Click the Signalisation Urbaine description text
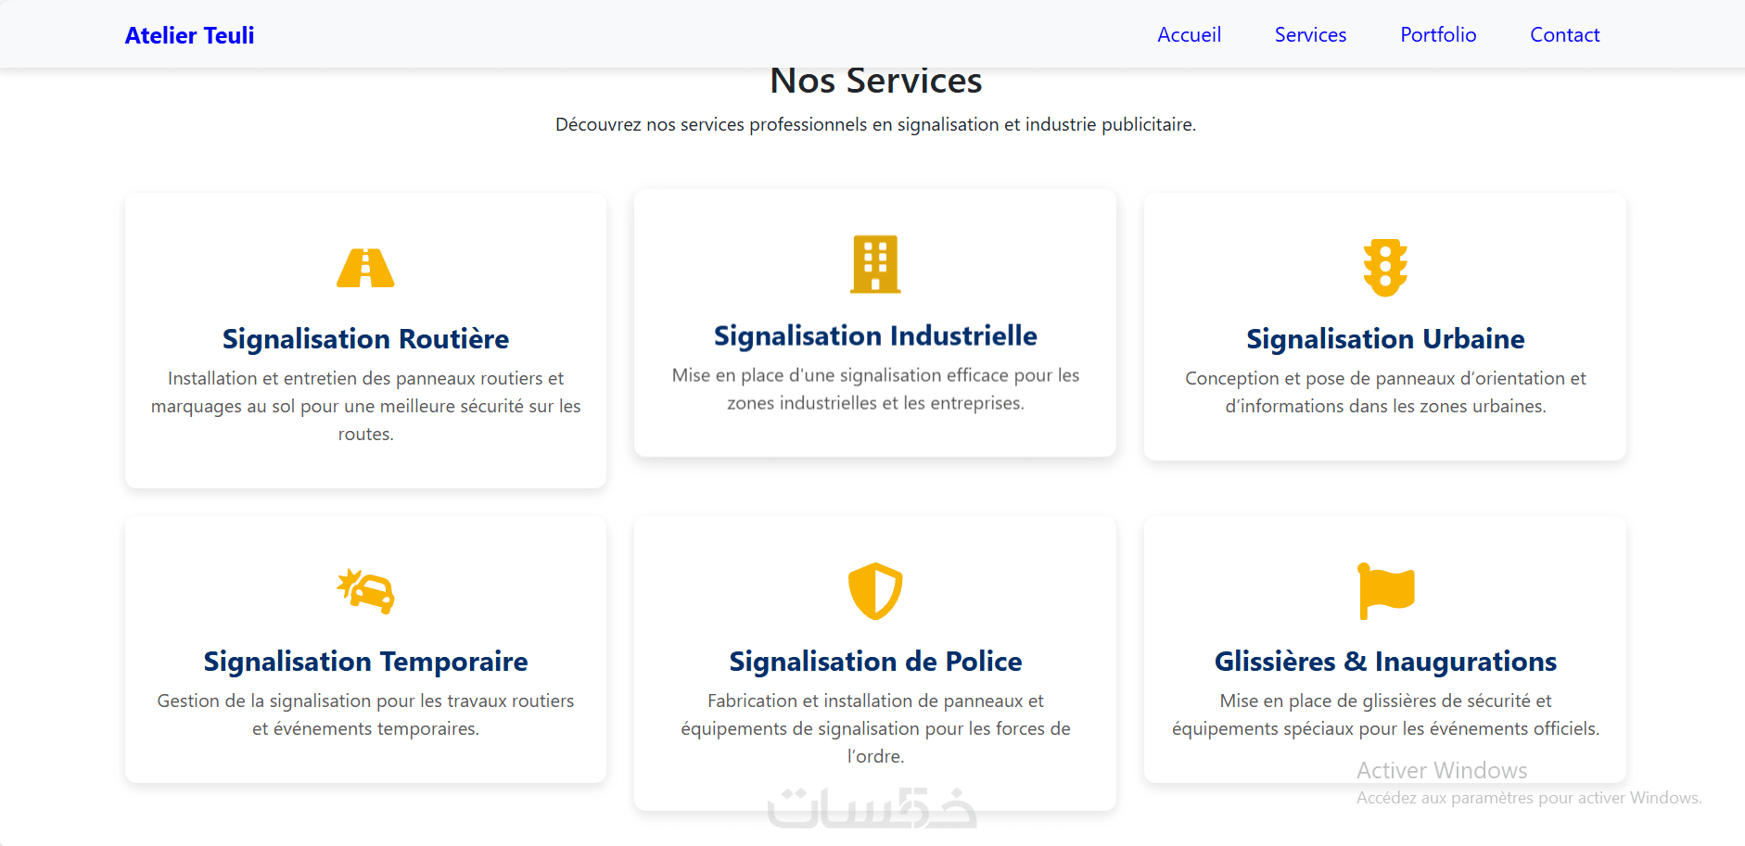1745x846 pixels. pos(1385,392)
